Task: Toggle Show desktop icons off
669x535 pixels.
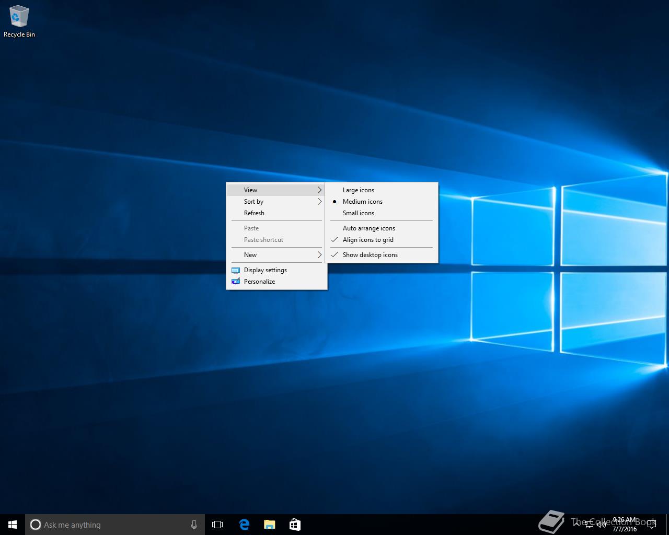Action: click(382, 255)
